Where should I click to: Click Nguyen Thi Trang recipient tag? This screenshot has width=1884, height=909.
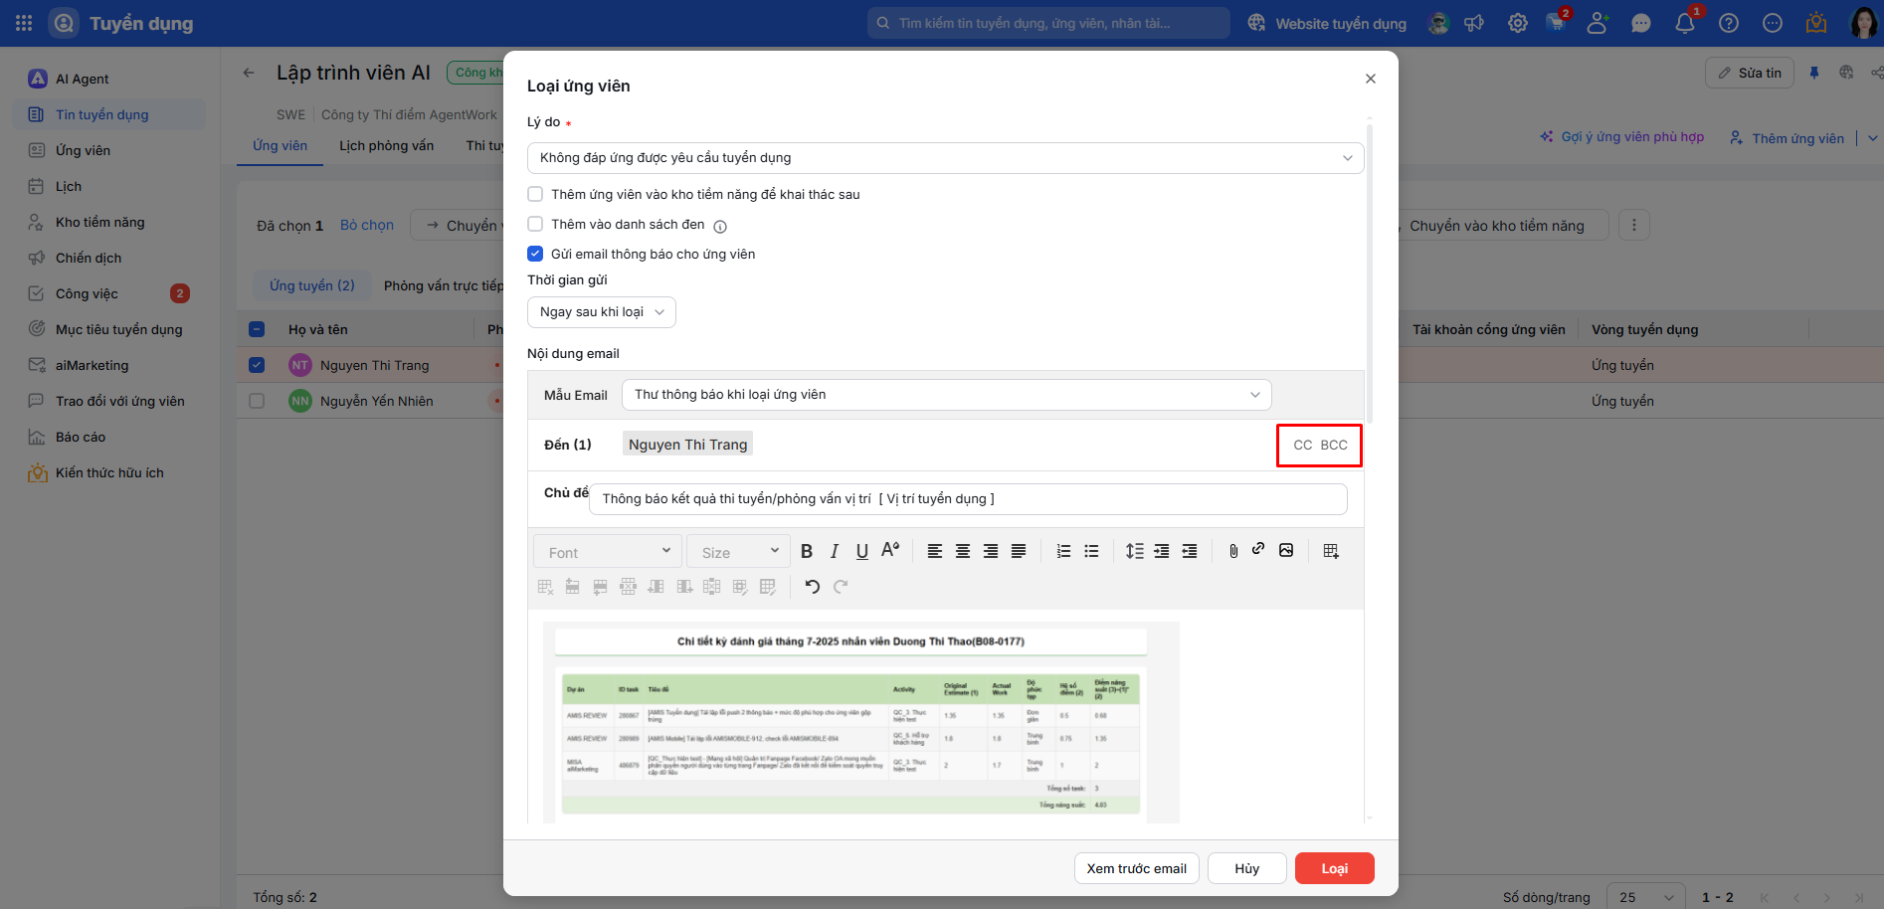(687, 445)
